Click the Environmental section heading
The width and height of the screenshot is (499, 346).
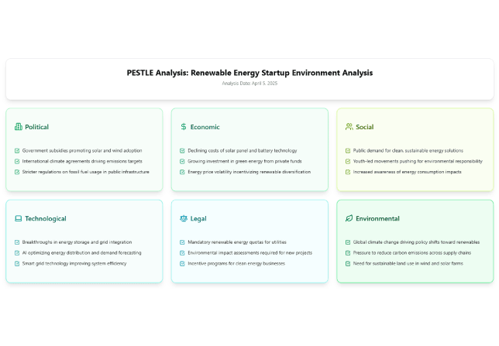click(x=377, y=219)
